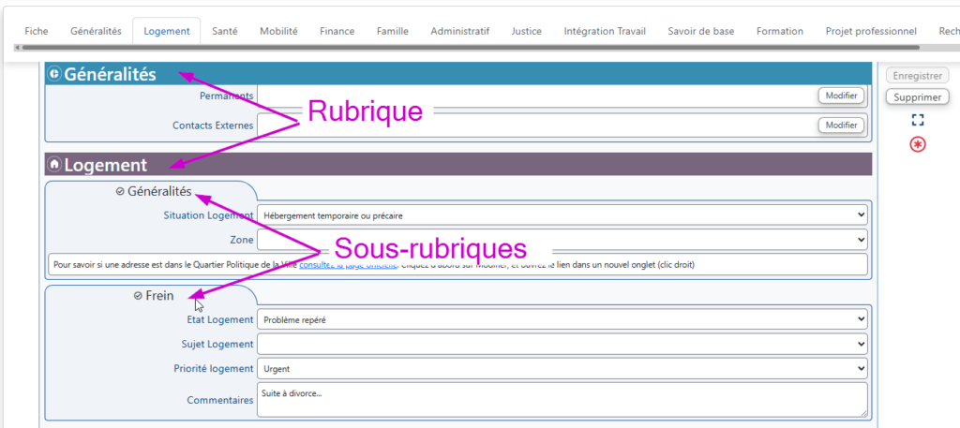The height and width of the screenshot is (428, 960).
Task: Click Modifier for Permanents row
Action: (841, 96)
